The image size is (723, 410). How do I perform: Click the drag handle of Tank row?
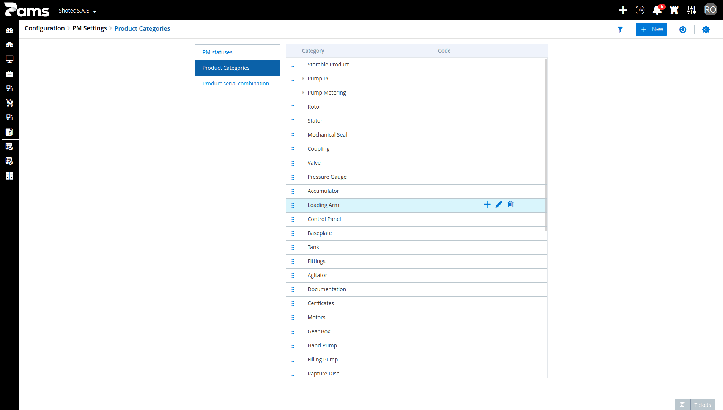point(293,248)
